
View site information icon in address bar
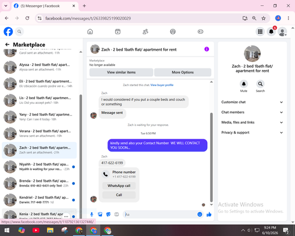(x=40, y=18)
